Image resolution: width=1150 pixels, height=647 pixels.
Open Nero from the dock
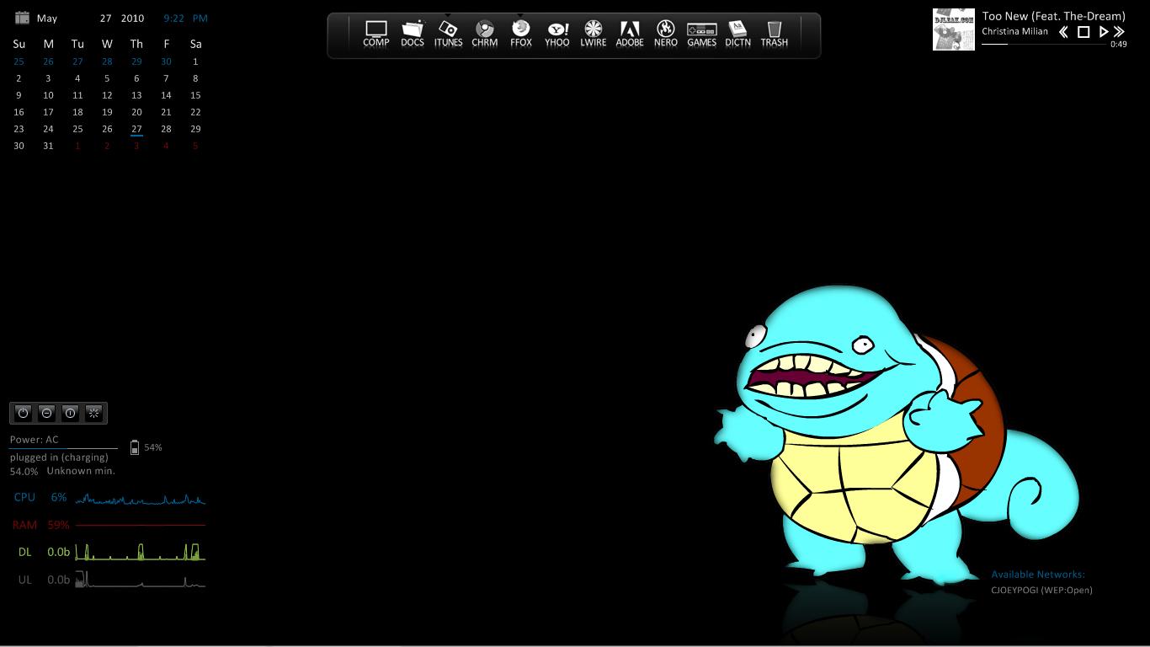point(665,32)
